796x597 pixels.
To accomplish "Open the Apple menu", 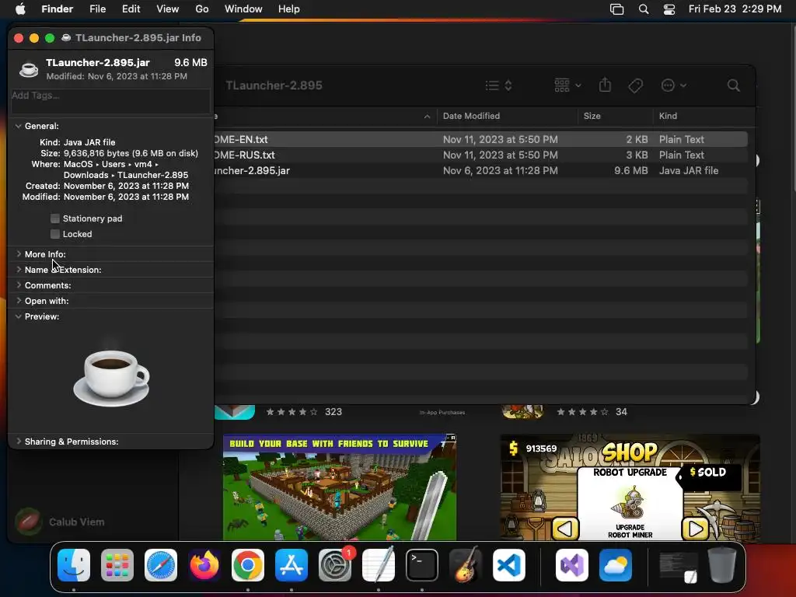I will tap(20, 9).
